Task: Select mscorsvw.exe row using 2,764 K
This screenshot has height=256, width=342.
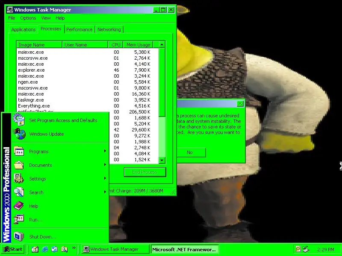Action: [x=88, y=58]
